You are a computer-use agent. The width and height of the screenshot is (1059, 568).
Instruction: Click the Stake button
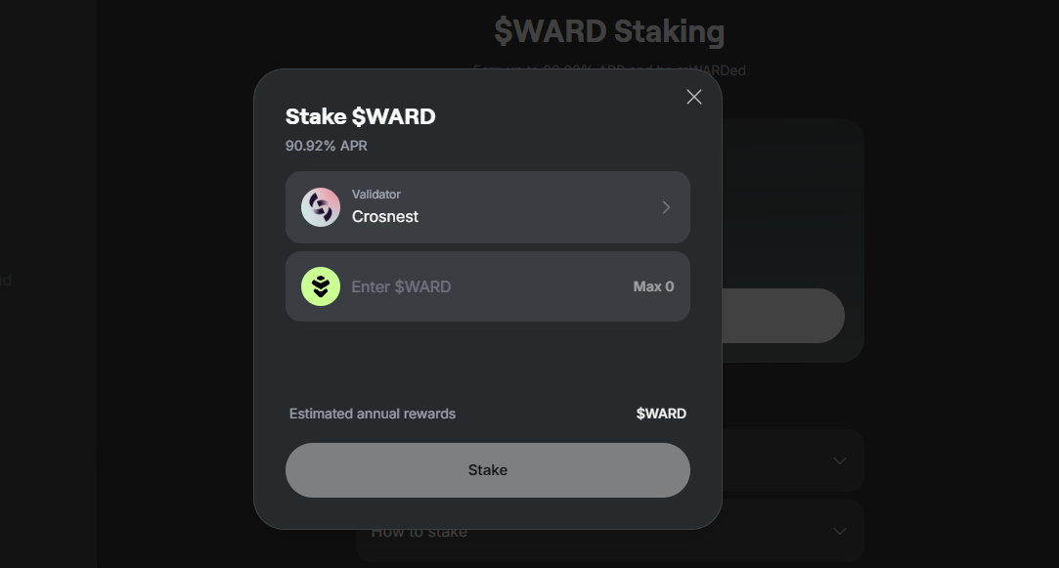point(488,470)
